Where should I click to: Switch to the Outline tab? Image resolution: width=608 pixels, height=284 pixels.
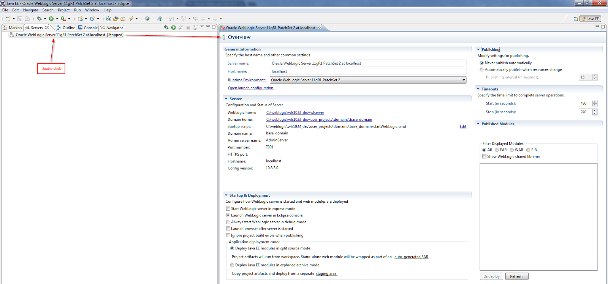point(66,28)
